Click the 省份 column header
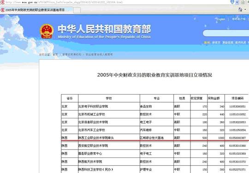Image resolution: width=249 pixels, height=173 pixels. (70, 98)
